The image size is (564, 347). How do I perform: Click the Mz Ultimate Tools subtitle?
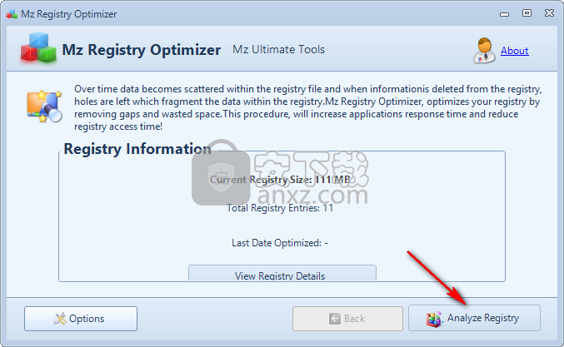point(278,50)
